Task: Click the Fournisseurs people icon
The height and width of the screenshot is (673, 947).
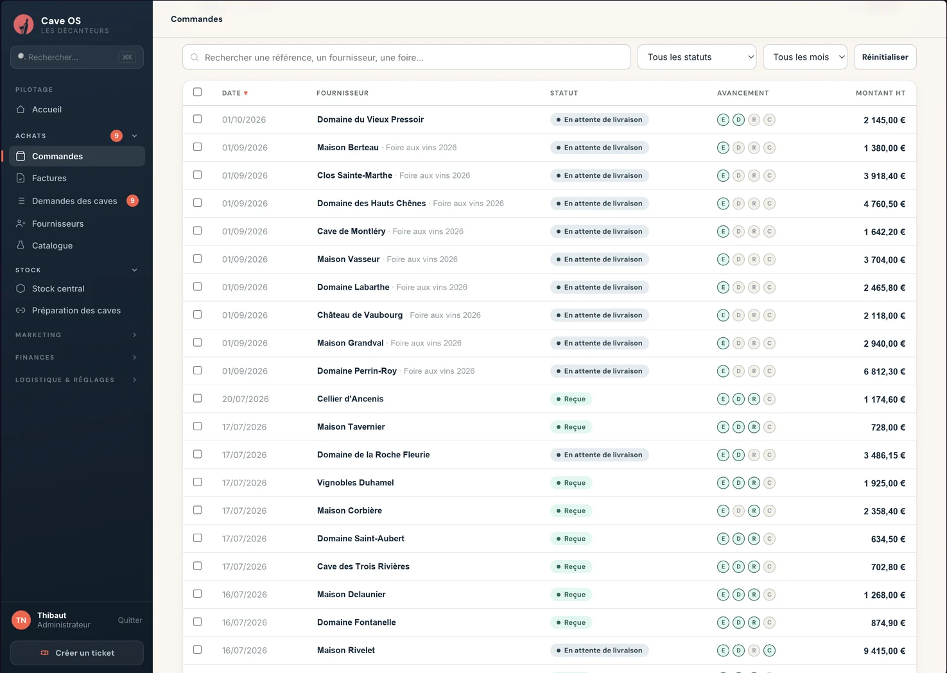Action: click(21, 223)
